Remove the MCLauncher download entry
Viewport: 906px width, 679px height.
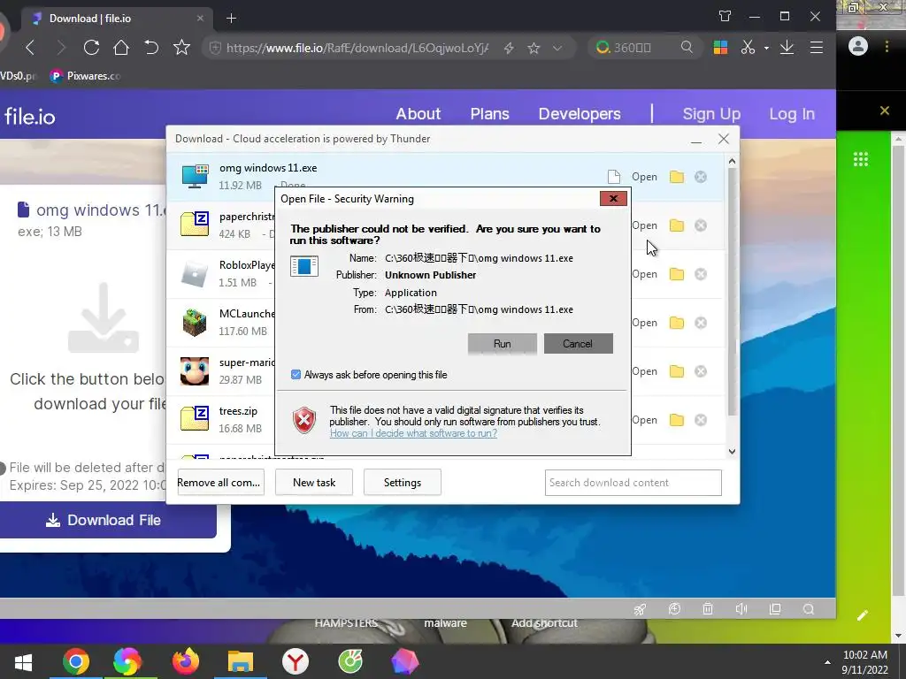(701, 322)
